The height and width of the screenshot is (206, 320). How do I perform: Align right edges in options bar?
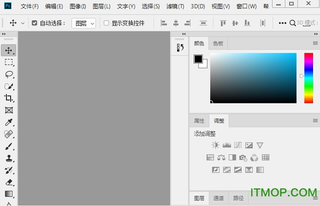[x=188, y=23]
